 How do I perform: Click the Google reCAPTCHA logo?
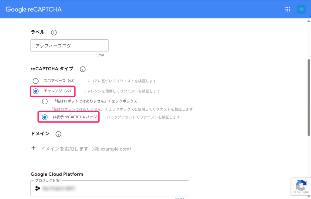33,9
